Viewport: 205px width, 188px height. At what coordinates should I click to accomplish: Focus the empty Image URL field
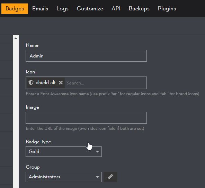click(x=86, y=118)
